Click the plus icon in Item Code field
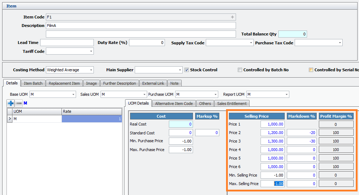The height and width of the screenshot is (195, 359). pyautogui.click(x=232, y=17)
